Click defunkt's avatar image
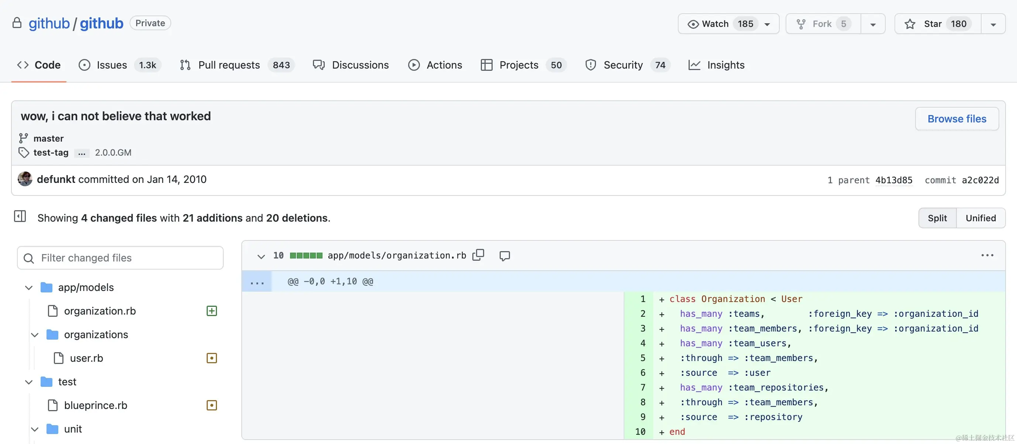Screen dimensions: 1017x444 (x=25, y=179)
